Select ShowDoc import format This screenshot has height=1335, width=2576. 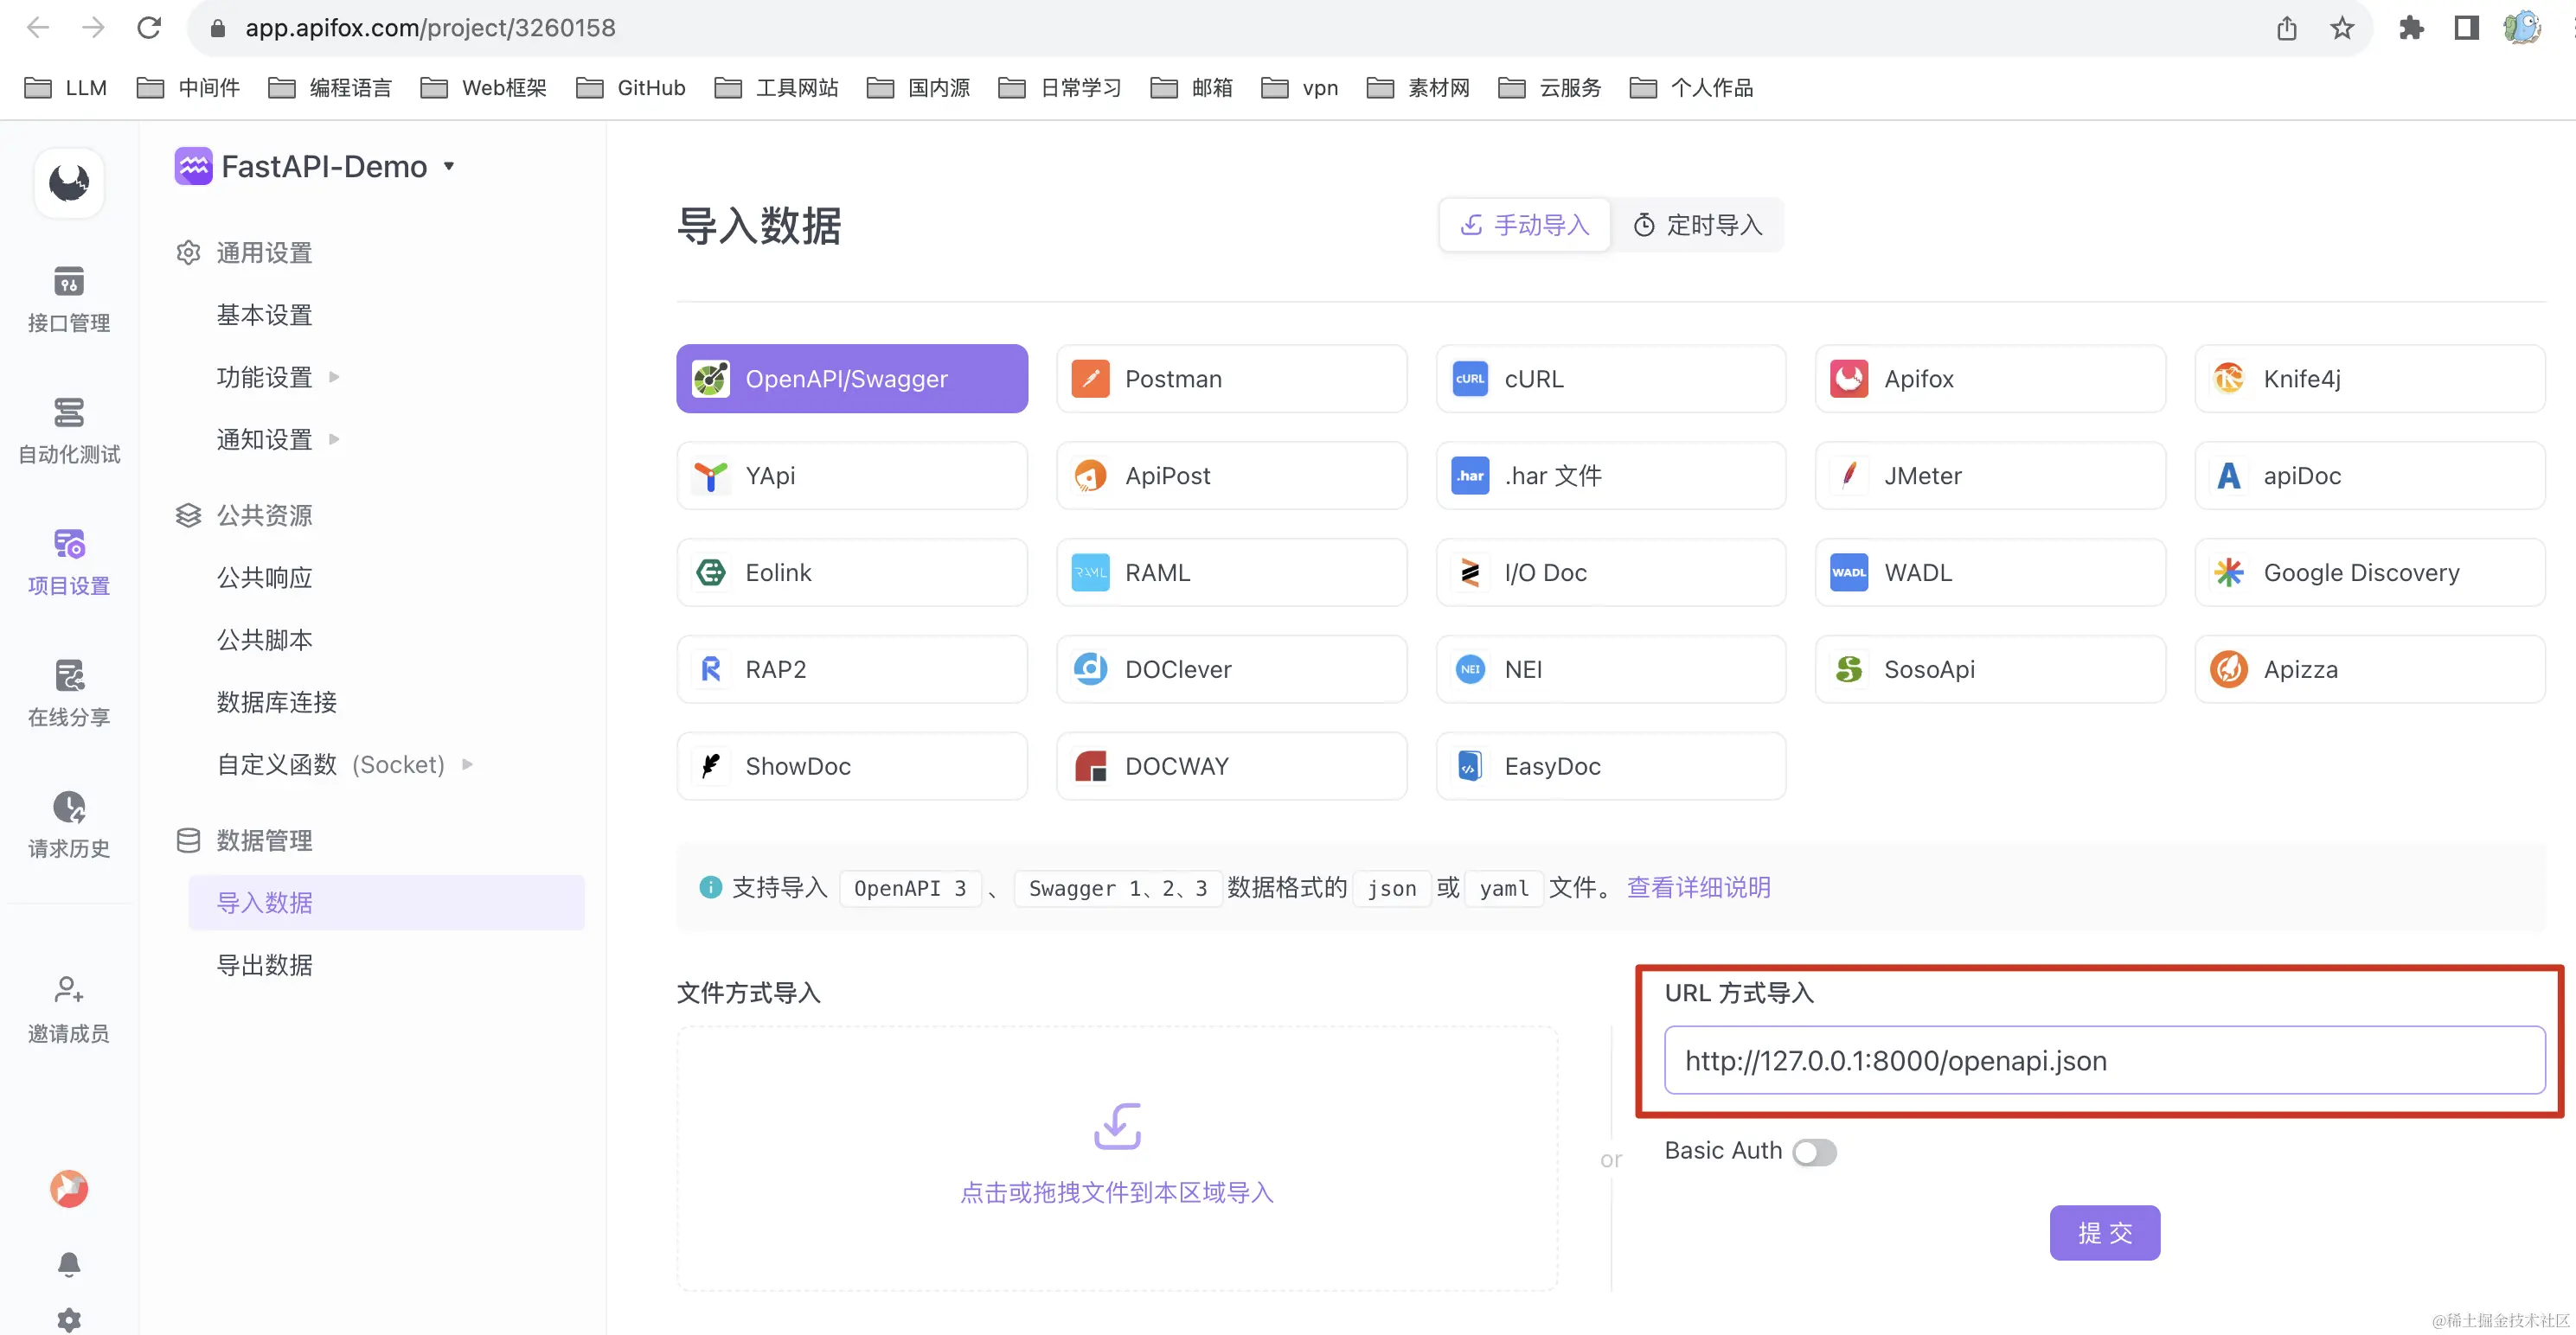point(852,766)
